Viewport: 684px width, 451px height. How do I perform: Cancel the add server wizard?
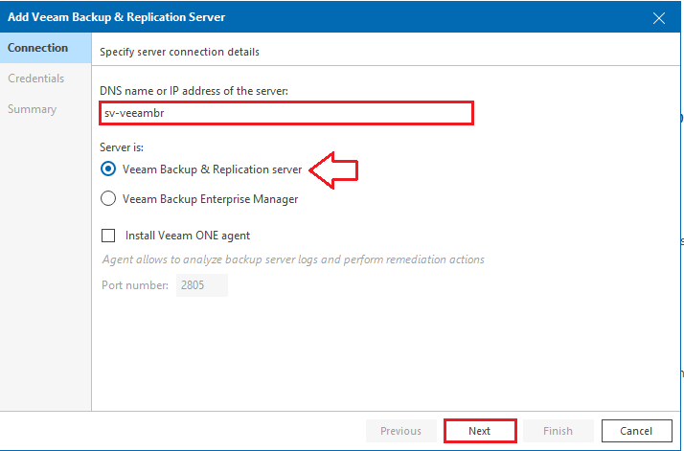[636, 431]
